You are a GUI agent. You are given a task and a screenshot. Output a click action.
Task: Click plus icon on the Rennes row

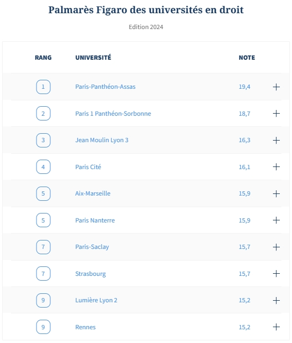(276, 327)
